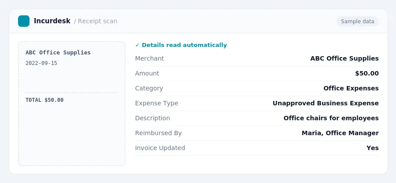Select the Yes value for Invoice Updated
The width and height of the screenshot is (396, 183).
click(373, 148)
